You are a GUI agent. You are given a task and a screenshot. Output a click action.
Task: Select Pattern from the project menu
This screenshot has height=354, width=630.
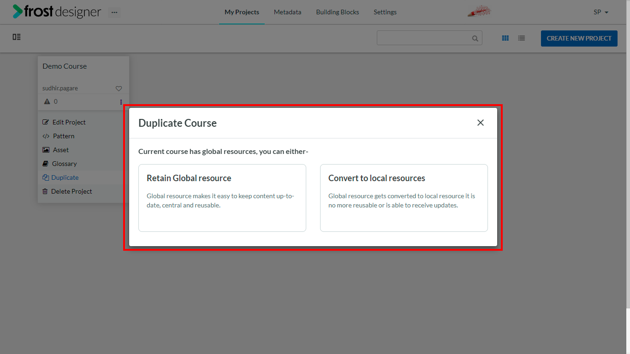coord(83,136)
